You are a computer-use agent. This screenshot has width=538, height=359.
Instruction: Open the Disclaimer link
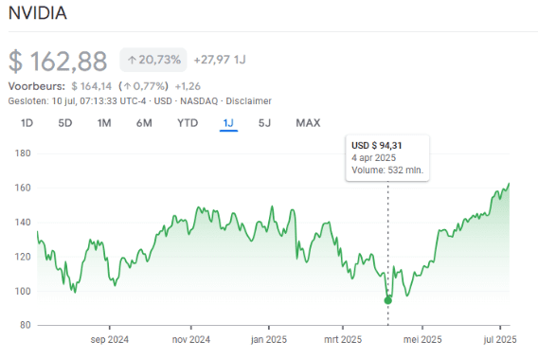pos(249,101)
